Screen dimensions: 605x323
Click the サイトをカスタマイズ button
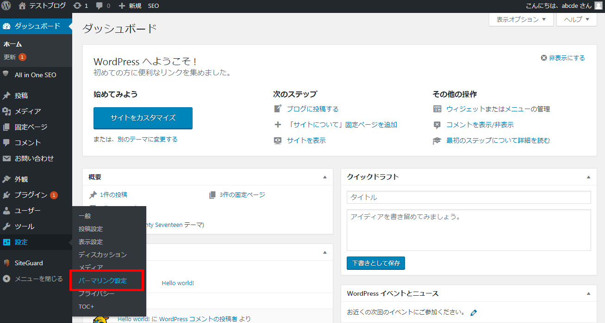[143, 118]
